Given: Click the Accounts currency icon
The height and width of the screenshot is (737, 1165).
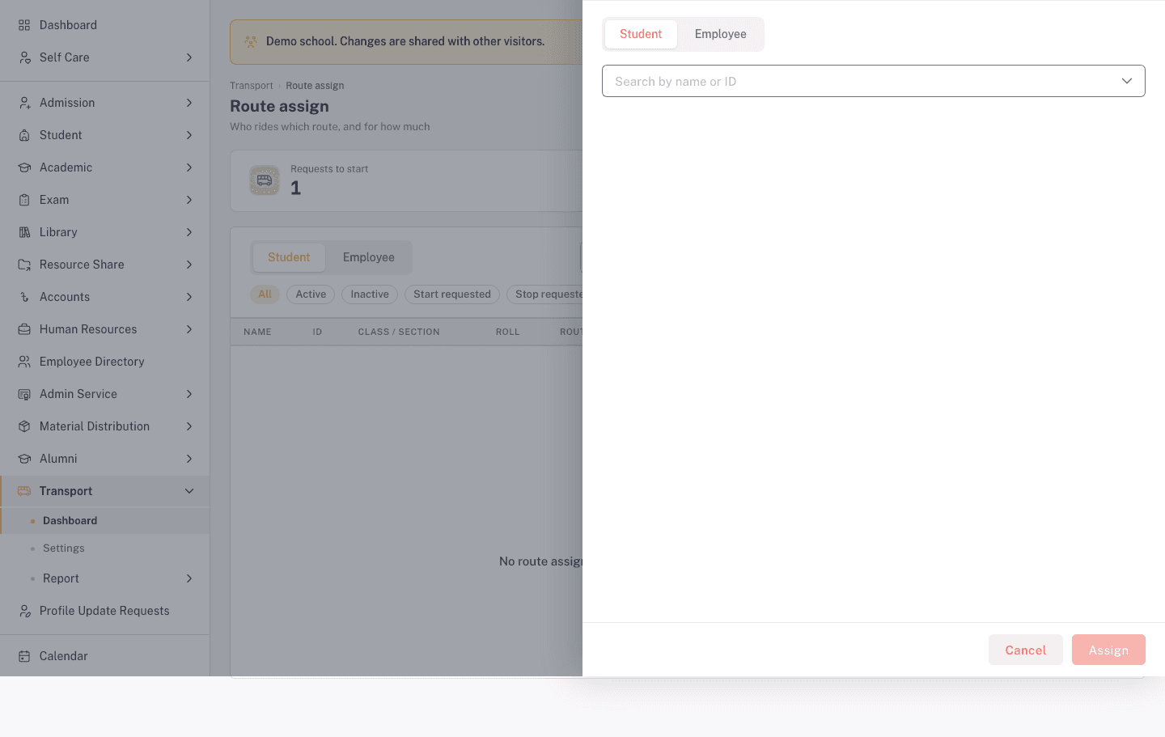Looking at the screenshot, I should click(24, 297).
